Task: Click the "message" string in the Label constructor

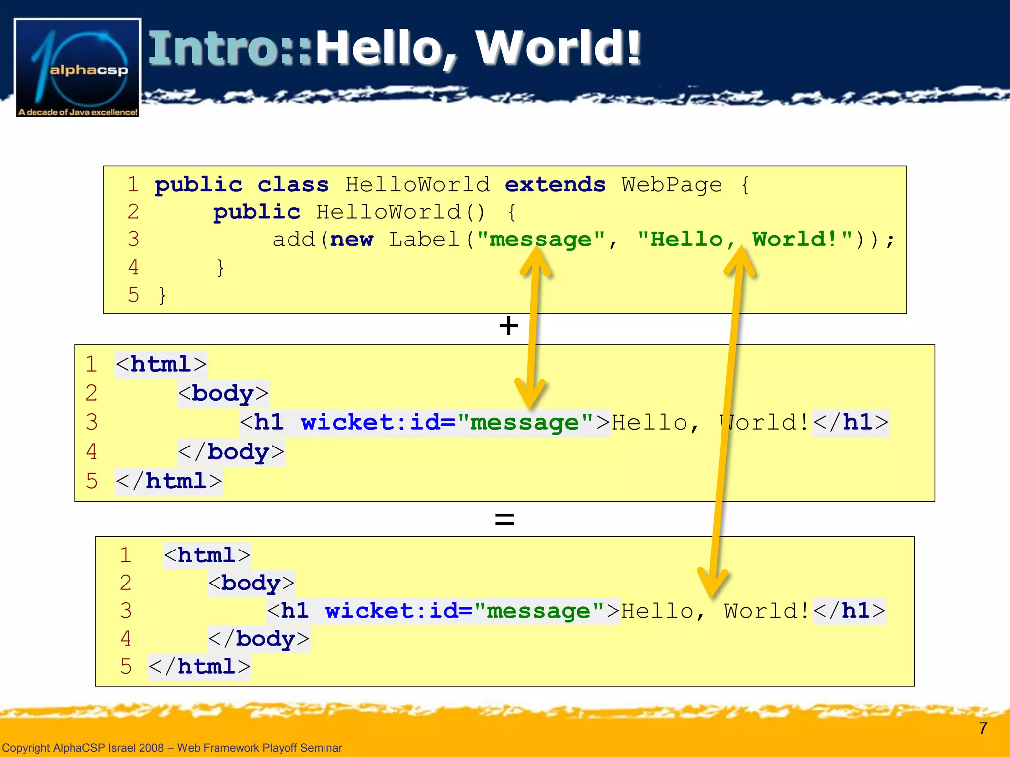Action: coord(541,240)
